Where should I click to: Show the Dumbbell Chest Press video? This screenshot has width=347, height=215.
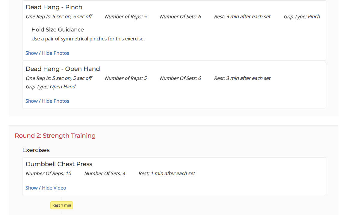46,188
